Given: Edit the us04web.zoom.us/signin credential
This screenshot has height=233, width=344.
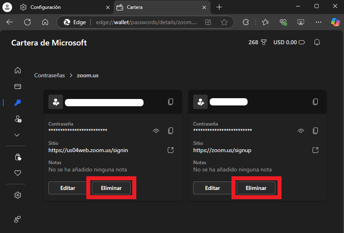Looking at the screenshot, I should [68, 188].
